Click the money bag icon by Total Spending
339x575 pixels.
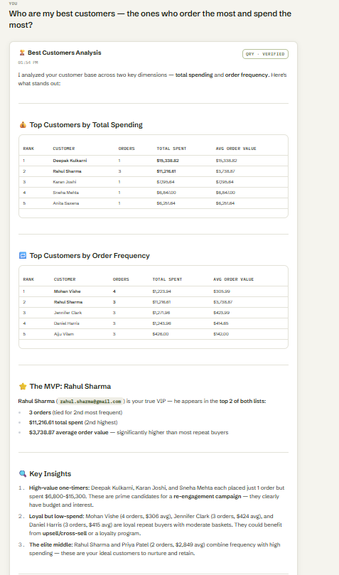pos(23,125)
